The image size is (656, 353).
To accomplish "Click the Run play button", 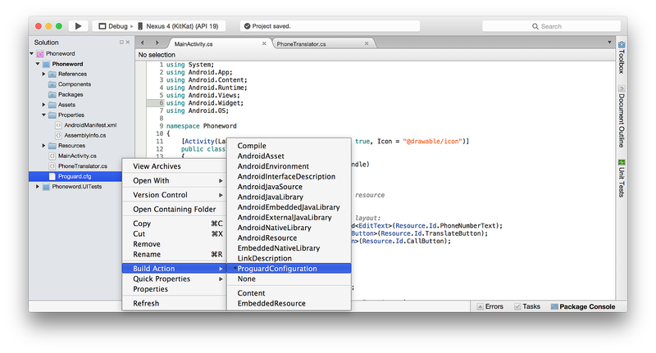I will click(78, 26).
